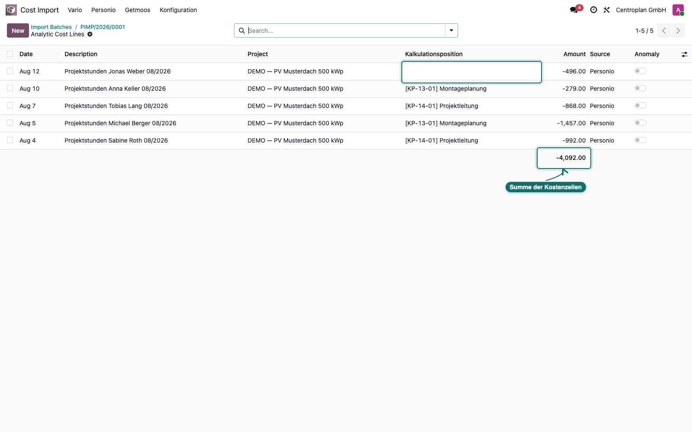The width and height of the screenshot is (692, 432).
Task: Toggle Anomaly switch for Sabine Roth row
Action: 641,140
